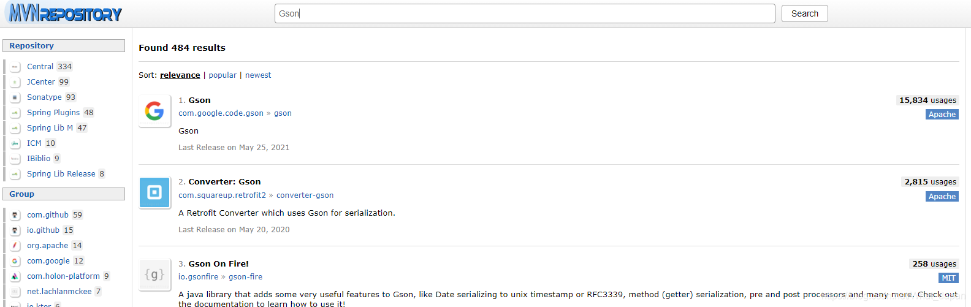Filter by JCenter repository
This screenshot has width=971, height=307.
click(x=41, y=82)
